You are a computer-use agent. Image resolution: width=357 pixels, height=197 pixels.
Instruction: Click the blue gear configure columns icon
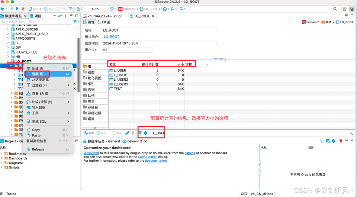145,133
